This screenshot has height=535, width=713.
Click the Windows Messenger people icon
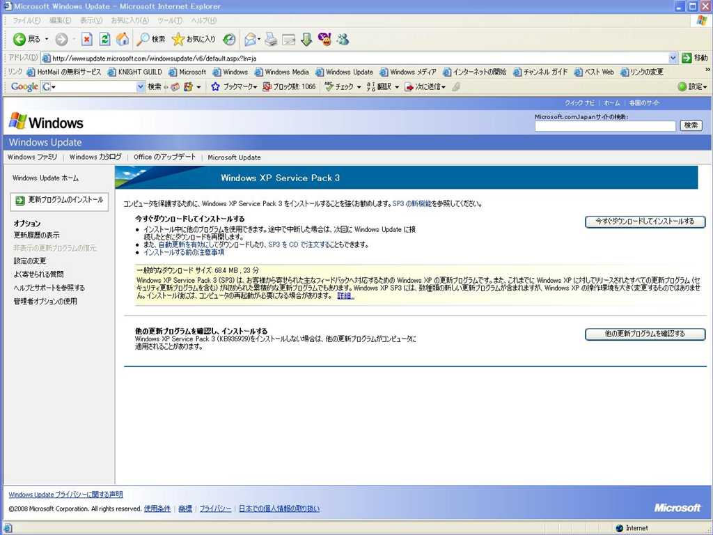click(343, 40)
